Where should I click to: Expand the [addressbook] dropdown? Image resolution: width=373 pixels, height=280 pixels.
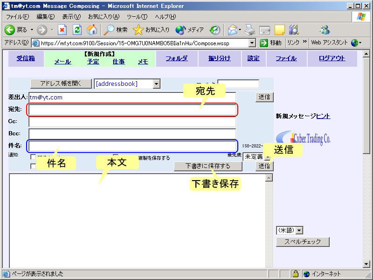[x=156, y=84]
